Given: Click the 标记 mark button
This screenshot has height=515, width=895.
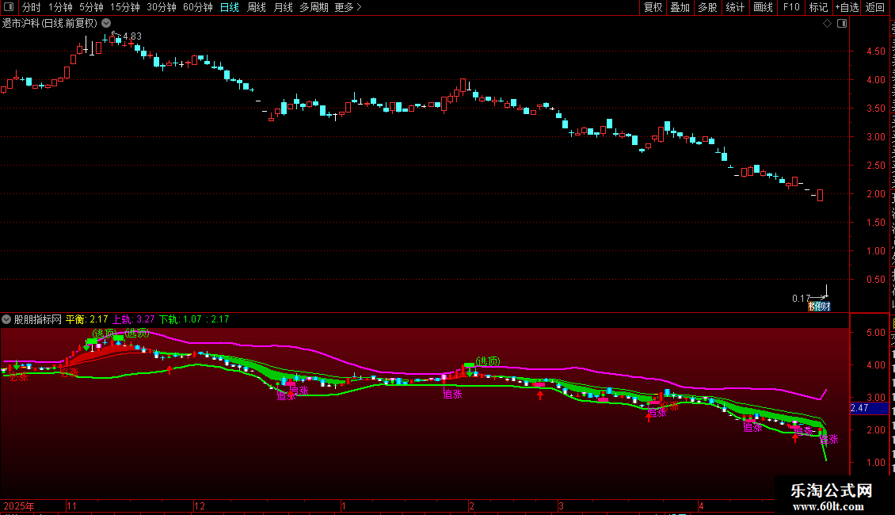Looking at the screenshot, I should click(x=818, y=7).
